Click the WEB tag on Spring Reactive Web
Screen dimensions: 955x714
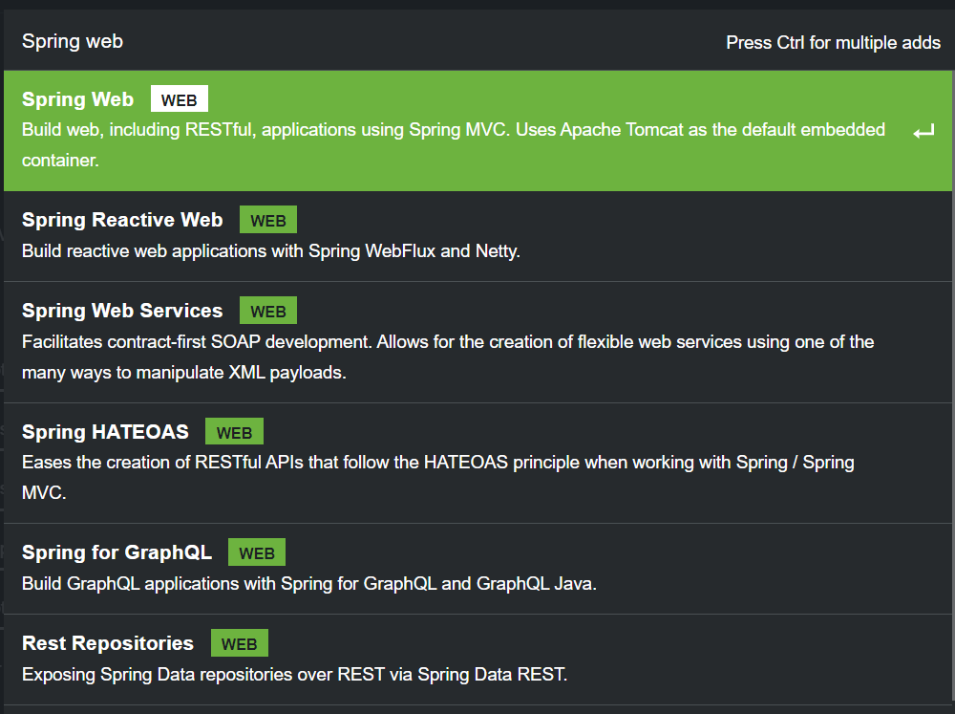(268, 220)
